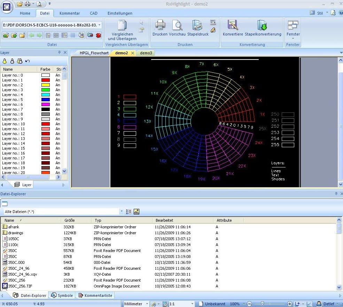The width and height of the screenshot is (343, 307).
Task: Click the yellow all-layers-on bulb icon
Action: pos(5,61)
